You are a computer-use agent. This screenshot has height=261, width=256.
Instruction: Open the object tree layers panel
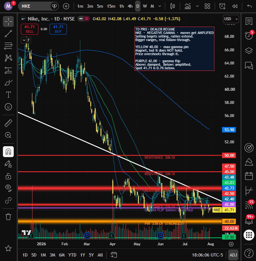(x=249, y=50)
